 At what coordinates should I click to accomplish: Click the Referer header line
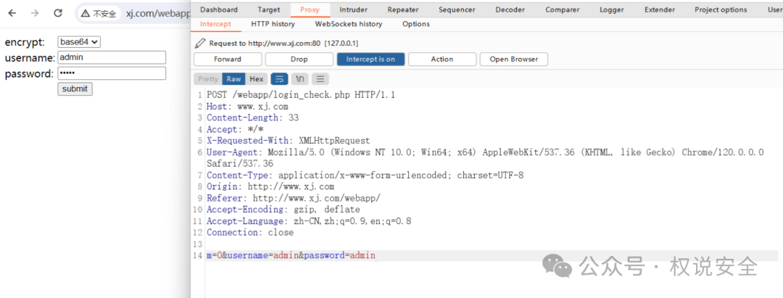click(294, 198)
